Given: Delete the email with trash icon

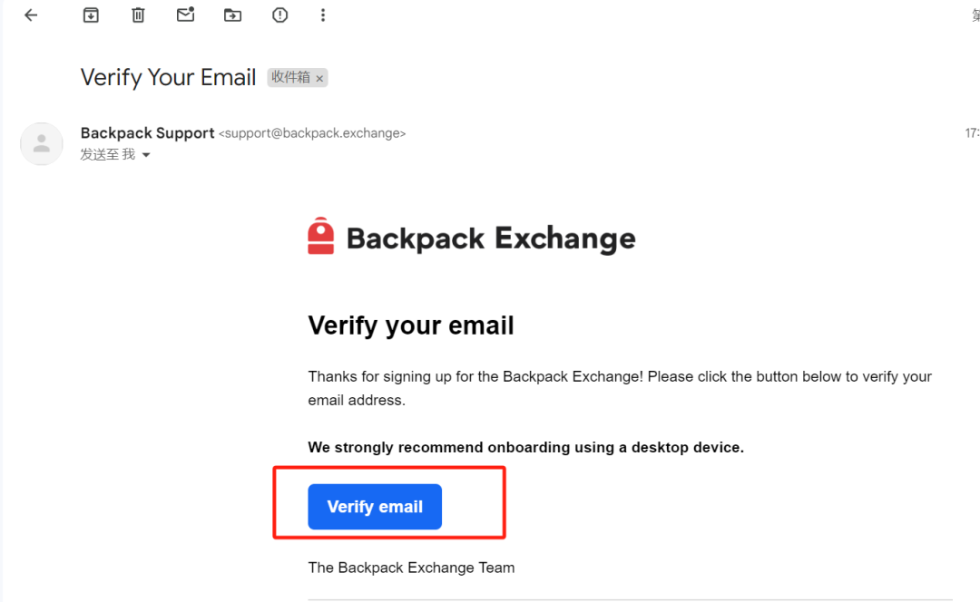Looking at the screenshot, I should click(138, 15).
